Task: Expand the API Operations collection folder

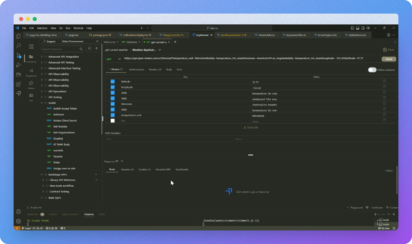Action: 42,91
